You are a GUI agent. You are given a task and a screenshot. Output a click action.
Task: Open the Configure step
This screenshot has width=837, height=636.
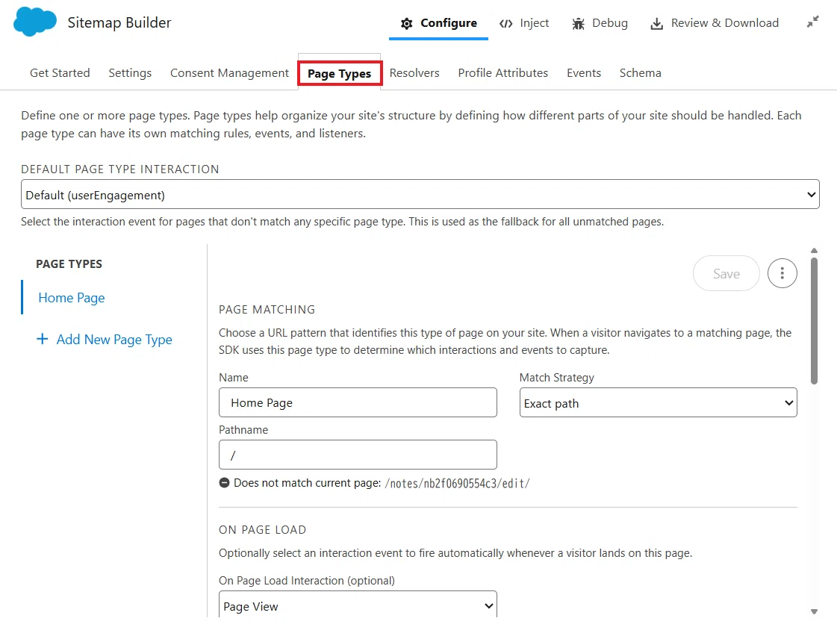point(438,23)
